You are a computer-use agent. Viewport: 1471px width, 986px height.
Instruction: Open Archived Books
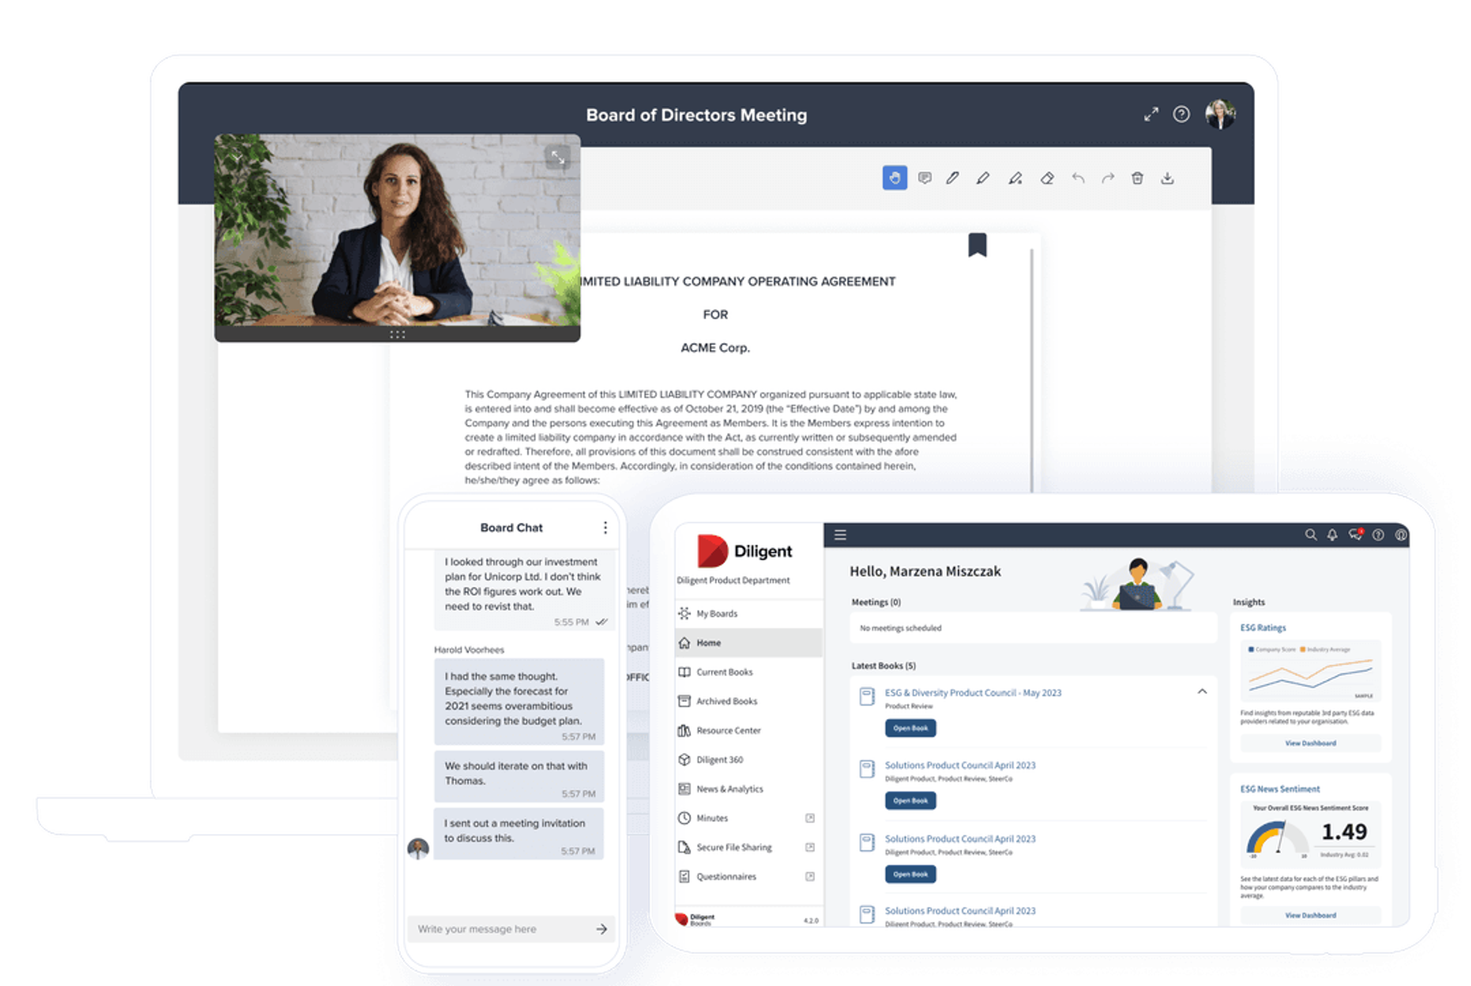coord(748,701)
